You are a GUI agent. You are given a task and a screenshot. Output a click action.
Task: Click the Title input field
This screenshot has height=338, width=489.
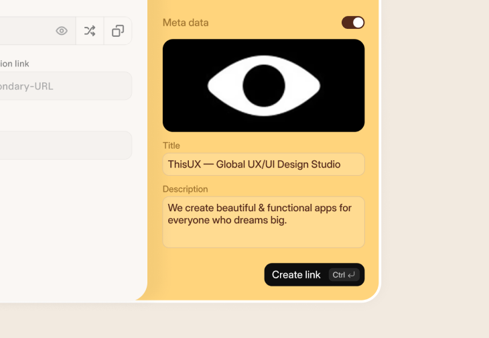[263, 164]
